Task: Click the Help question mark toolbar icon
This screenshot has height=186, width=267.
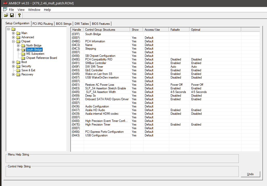Action: tap(19, 15)
